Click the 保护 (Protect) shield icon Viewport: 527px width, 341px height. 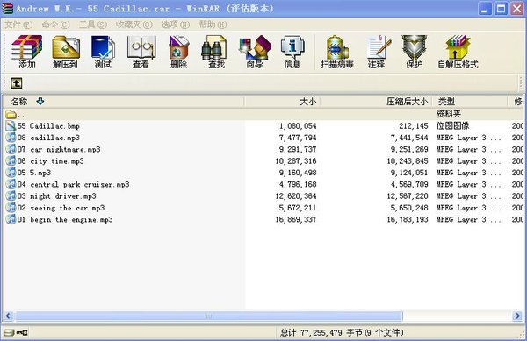414,52
